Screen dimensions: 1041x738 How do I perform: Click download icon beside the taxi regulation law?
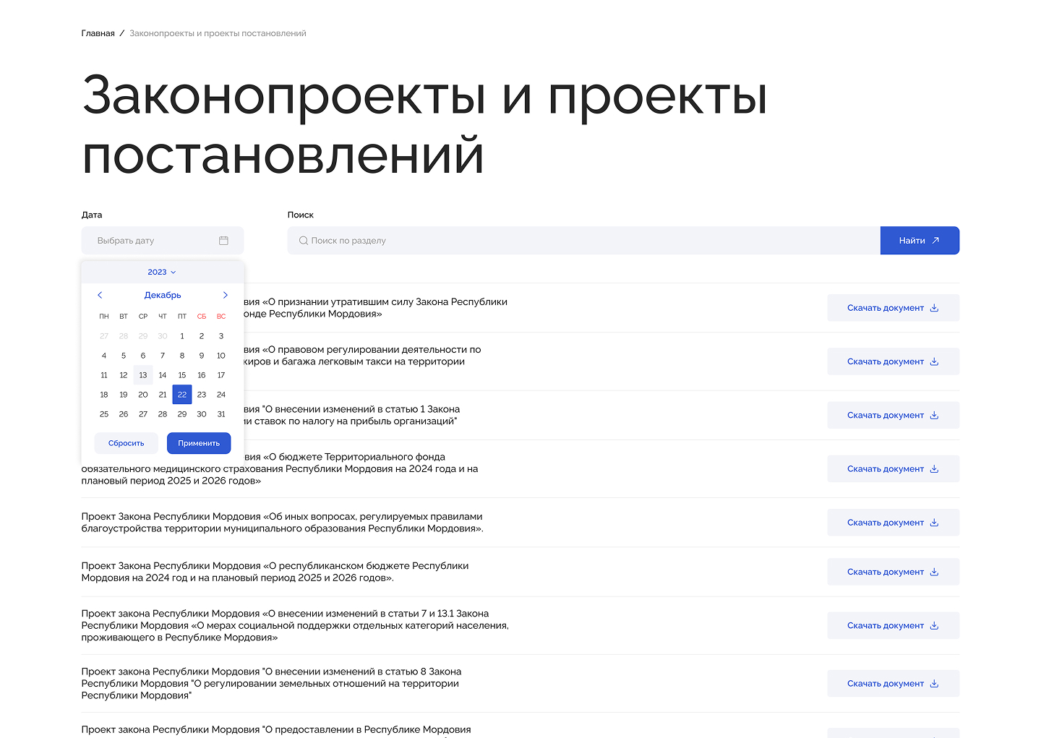[x=934, y=361]
